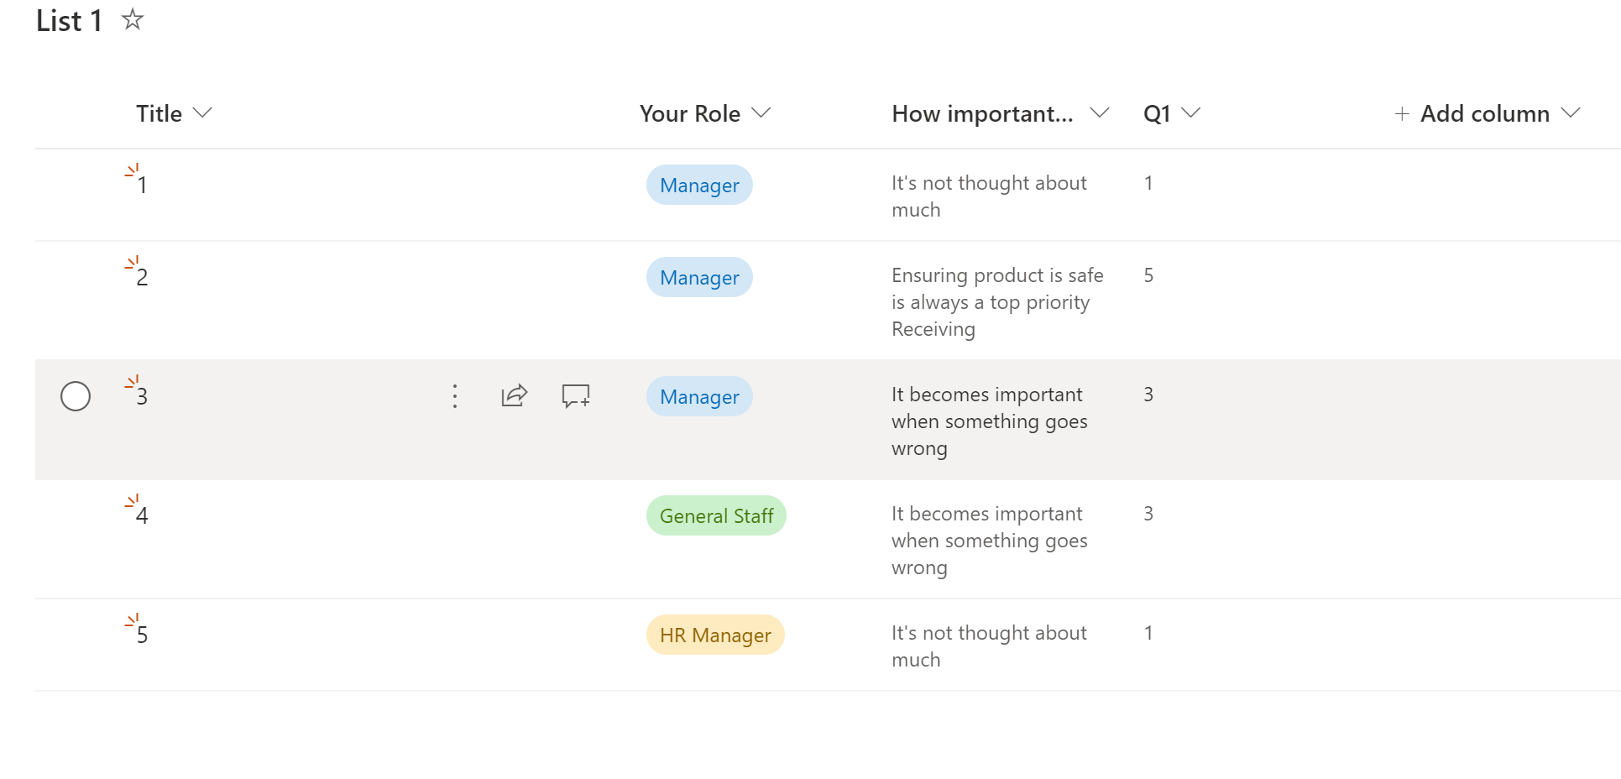
Task: Click the yellow HR Manager role pill
Action: [x=715, y=635]
